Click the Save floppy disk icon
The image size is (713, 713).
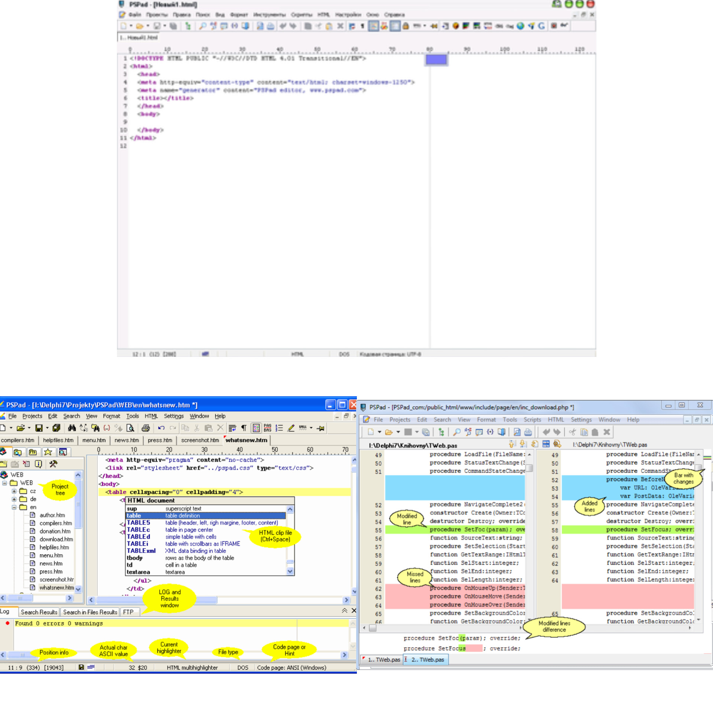tap(39, 428)
